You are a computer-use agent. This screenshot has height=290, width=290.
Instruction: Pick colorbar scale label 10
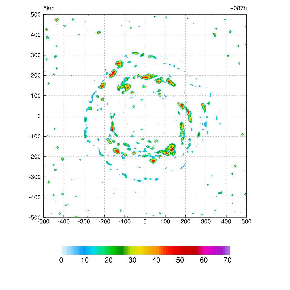85,260
